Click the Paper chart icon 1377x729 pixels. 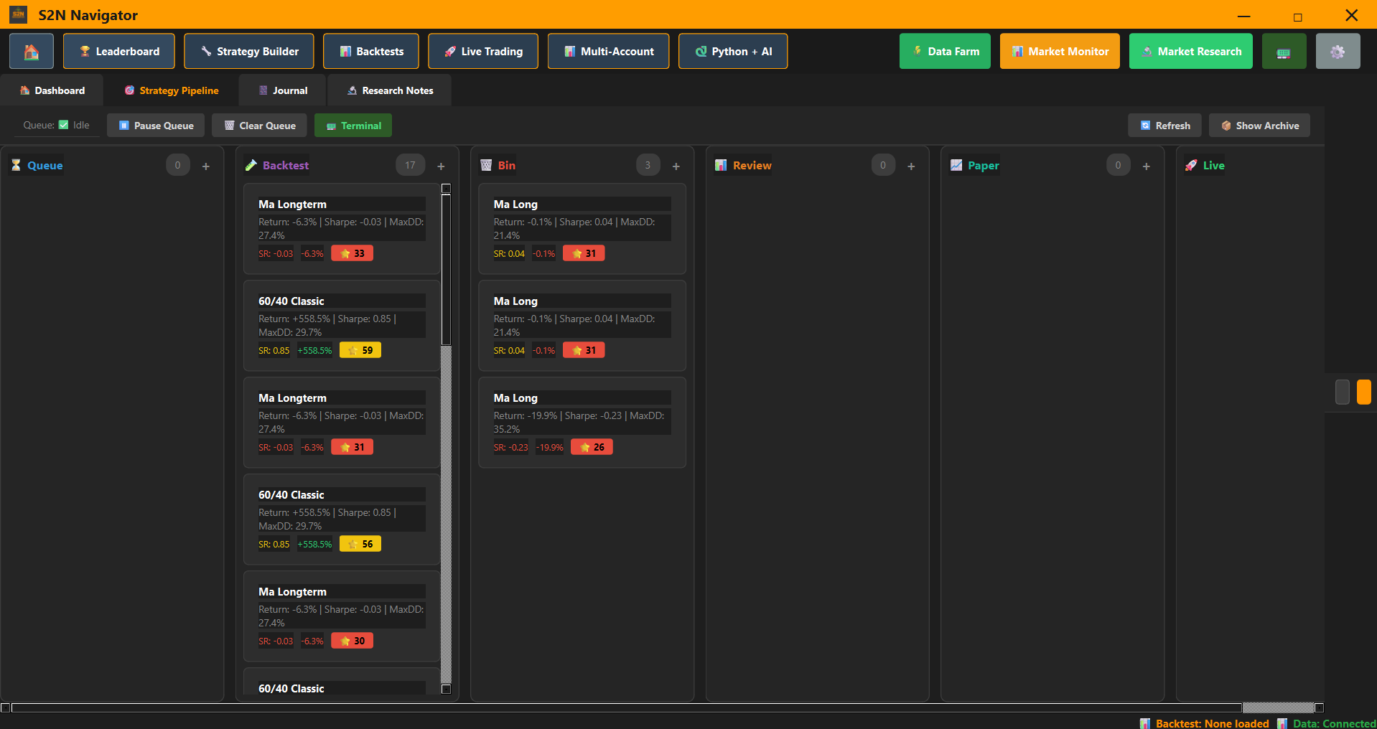tap(956, 165)
